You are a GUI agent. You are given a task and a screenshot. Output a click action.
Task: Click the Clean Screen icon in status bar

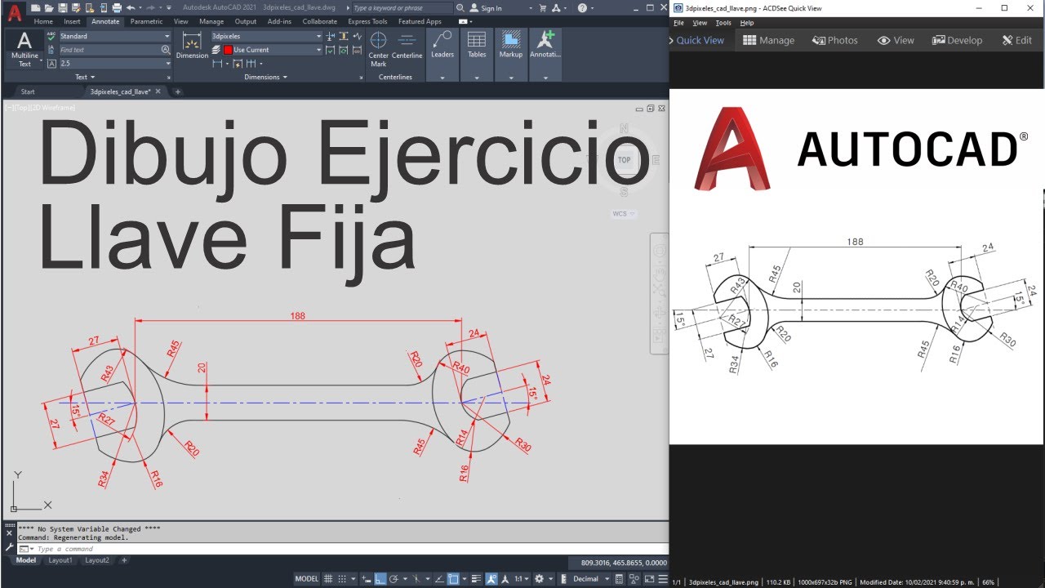click(x=648, y=579)
